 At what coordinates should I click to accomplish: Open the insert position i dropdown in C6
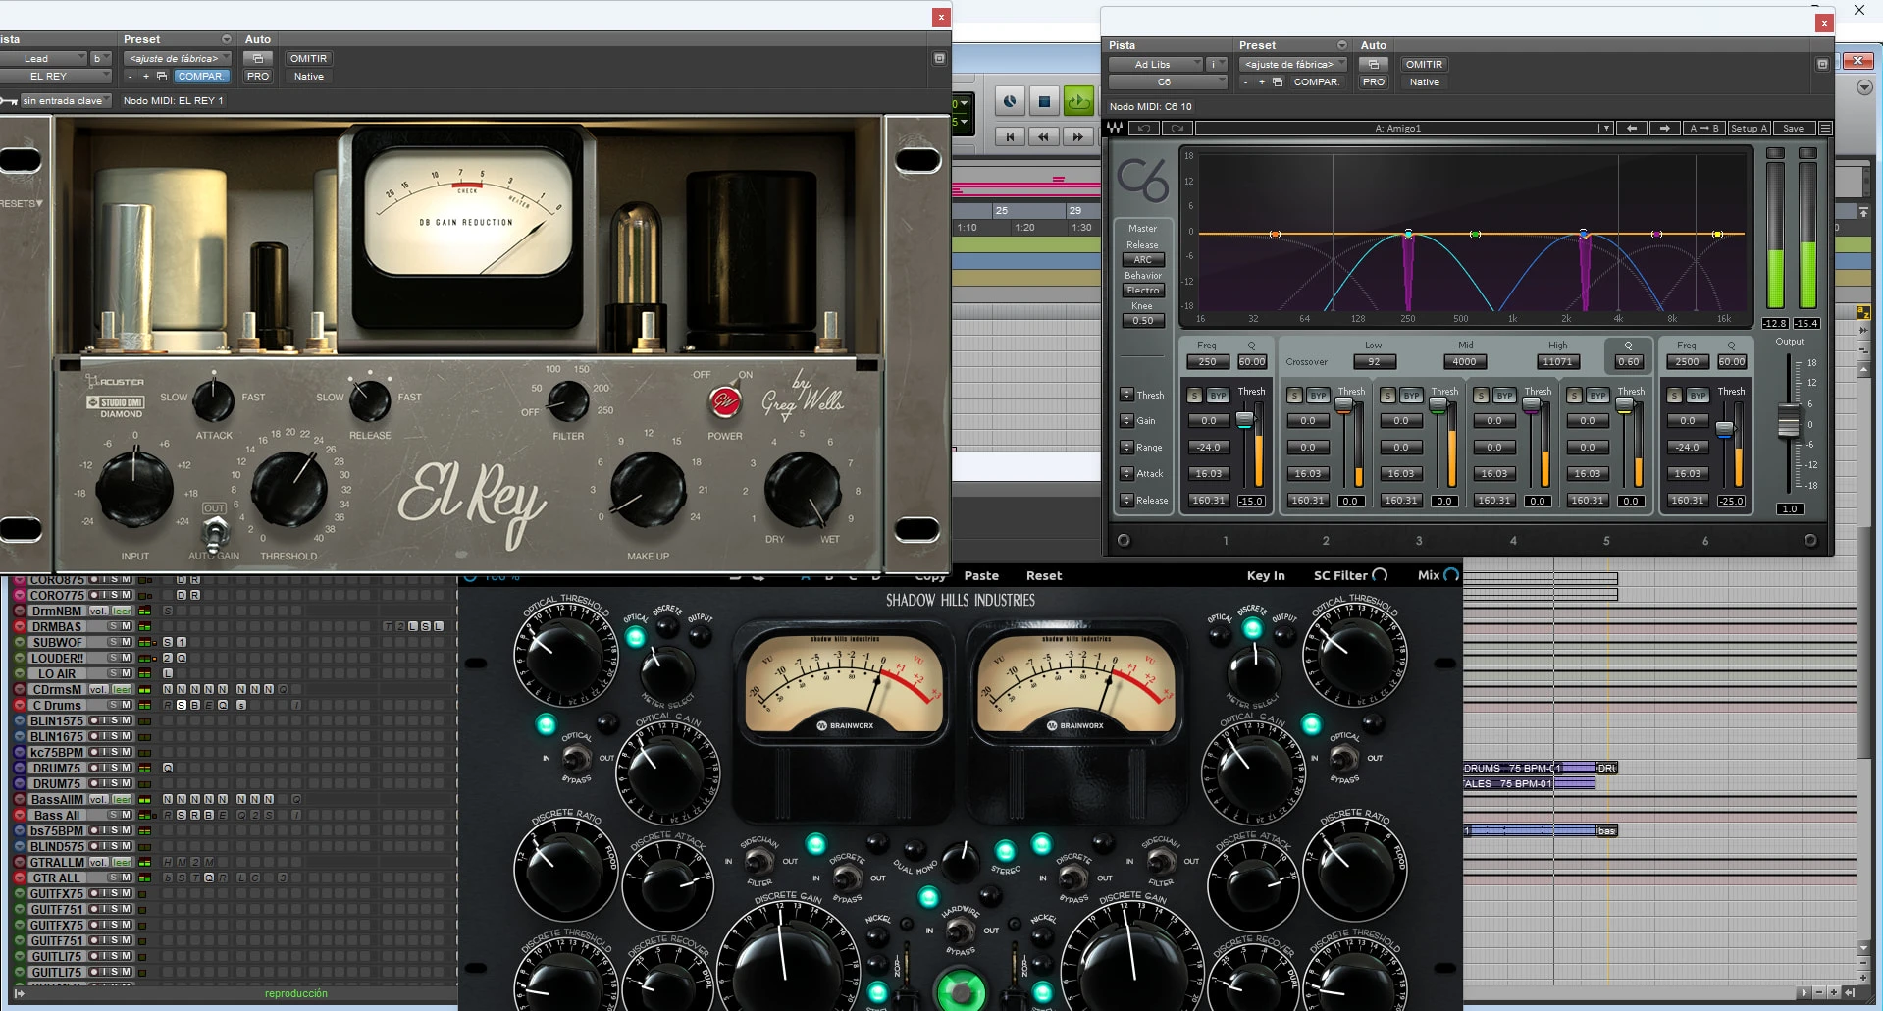click(1217, 64)
